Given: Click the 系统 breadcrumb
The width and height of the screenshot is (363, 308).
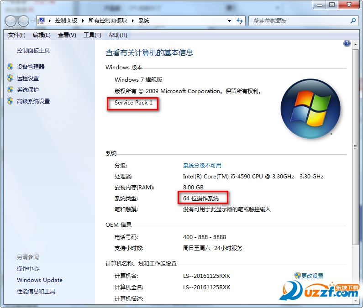Looking at the screenshot, I should pos(144,21).
